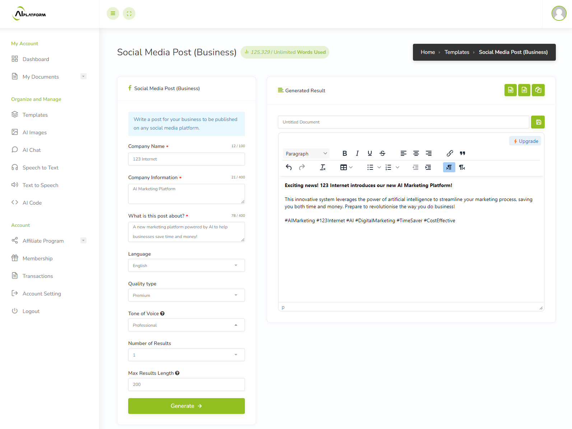Image resolution: width=572 pixels, height=429 pixels.
Task: Save document with green save icon
Action: point(538,122)
